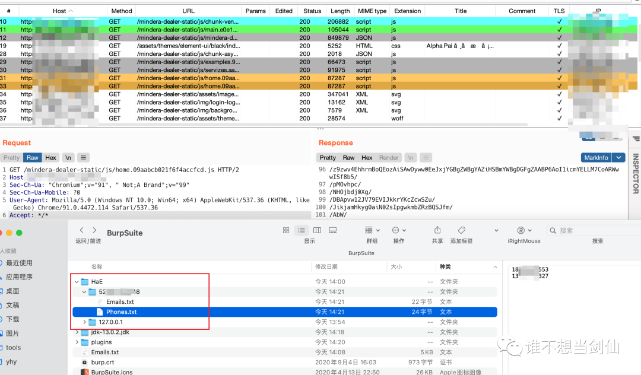Screen dimensions: 641x375
Task: Click the inspector lines icon above INSPECTOR
Action: (636, 139)
